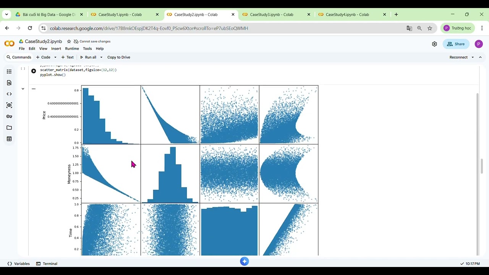Image resolution: width=489 pixels, height=275 pixels.
Task: Click the Share button
Action: coord(456,44)
